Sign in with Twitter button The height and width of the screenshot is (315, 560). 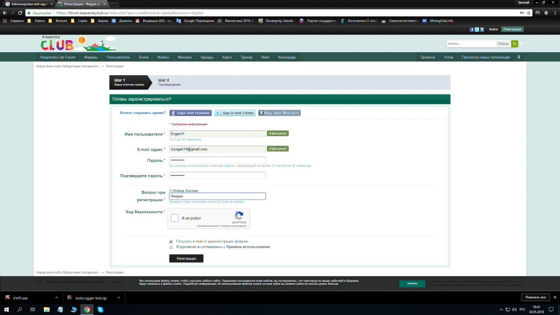point(235,113)
